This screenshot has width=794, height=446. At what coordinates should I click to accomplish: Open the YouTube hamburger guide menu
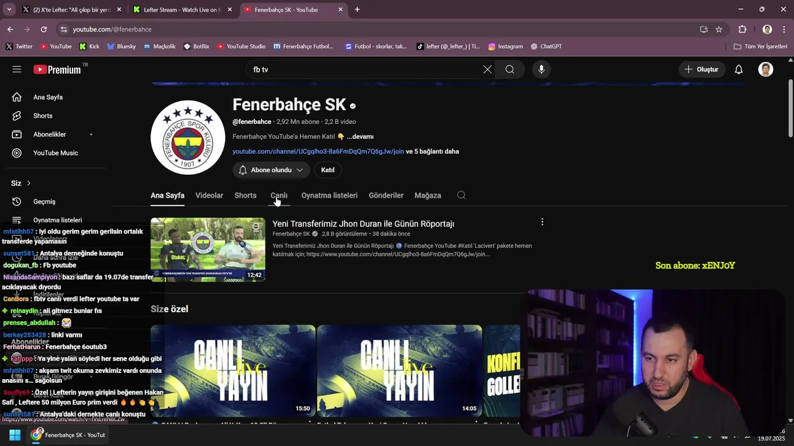coord(17,69)
